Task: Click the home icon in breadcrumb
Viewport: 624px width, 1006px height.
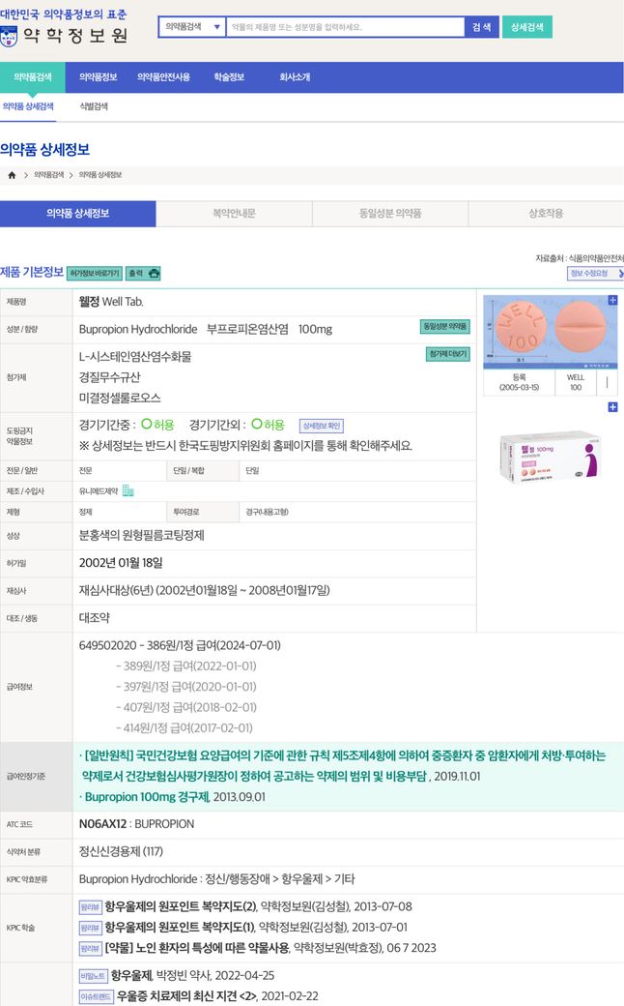Action: point(12,175)
